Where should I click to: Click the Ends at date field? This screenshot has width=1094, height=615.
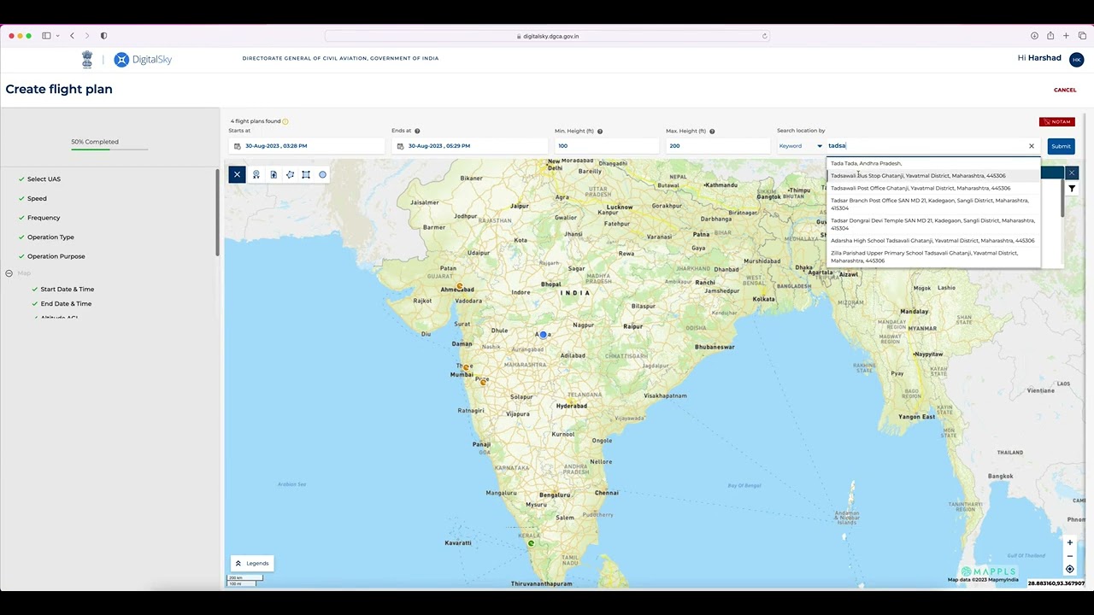469,146
